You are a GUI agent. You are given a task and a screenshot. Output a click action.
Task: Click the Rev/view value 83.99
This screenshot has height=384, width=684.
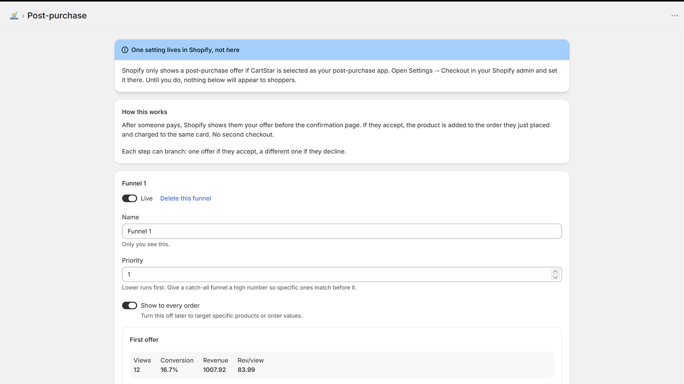point(246,370)
